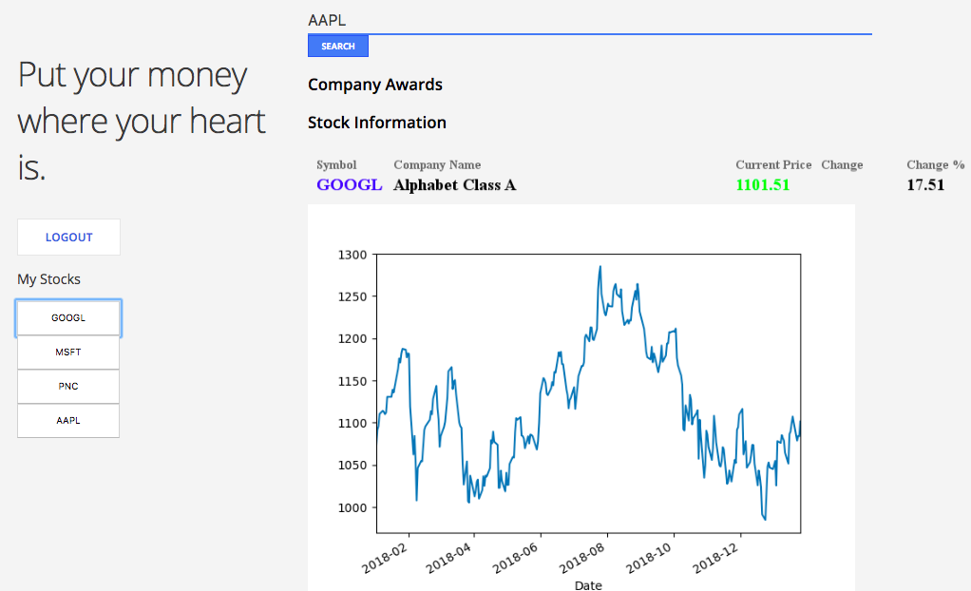Click the Symbol column header
Viewport: 971px width, 591px height.
pyautogui.click(x=336, y=165)
